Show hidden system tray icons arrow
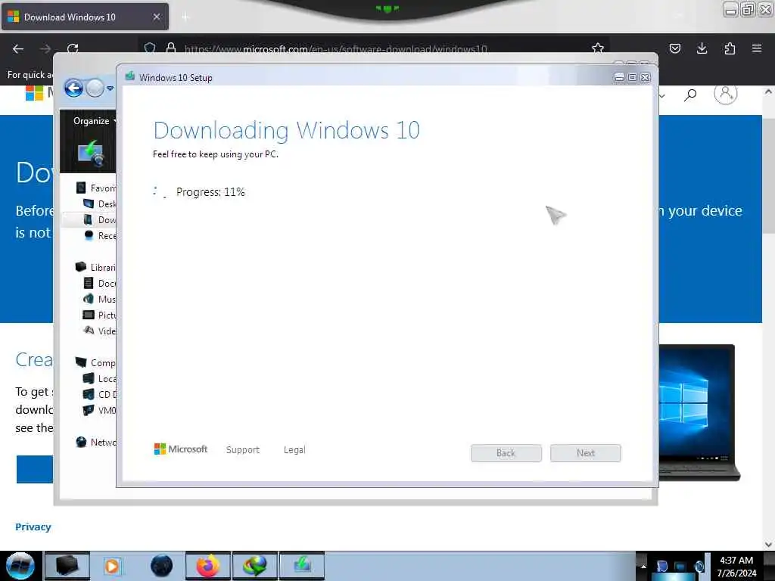The image size is (775, 581). [643, 566]
